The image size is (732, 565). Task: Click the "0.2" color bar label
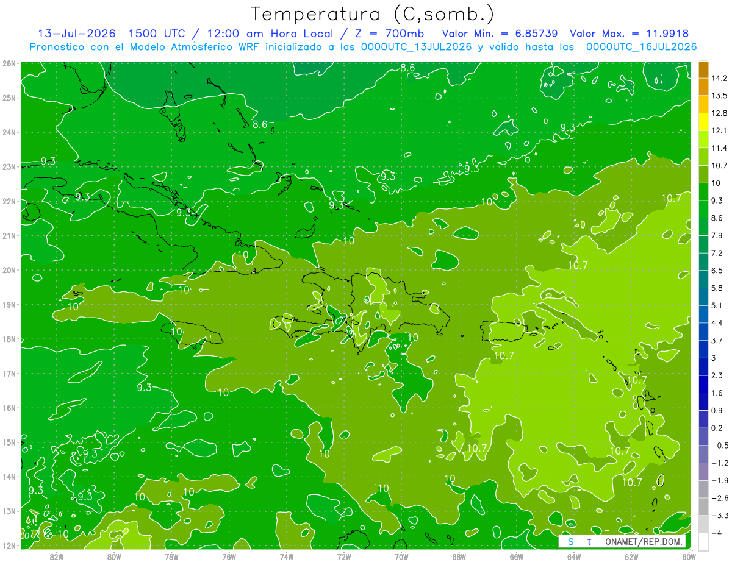pyautogui.click(x=717, y=428)
